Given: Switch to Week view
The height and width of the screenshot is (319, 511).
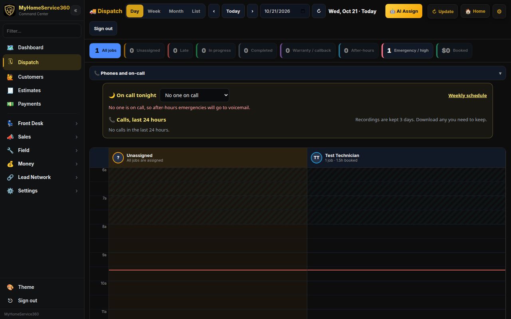Looking at the screenshot, I should point(154,11).
